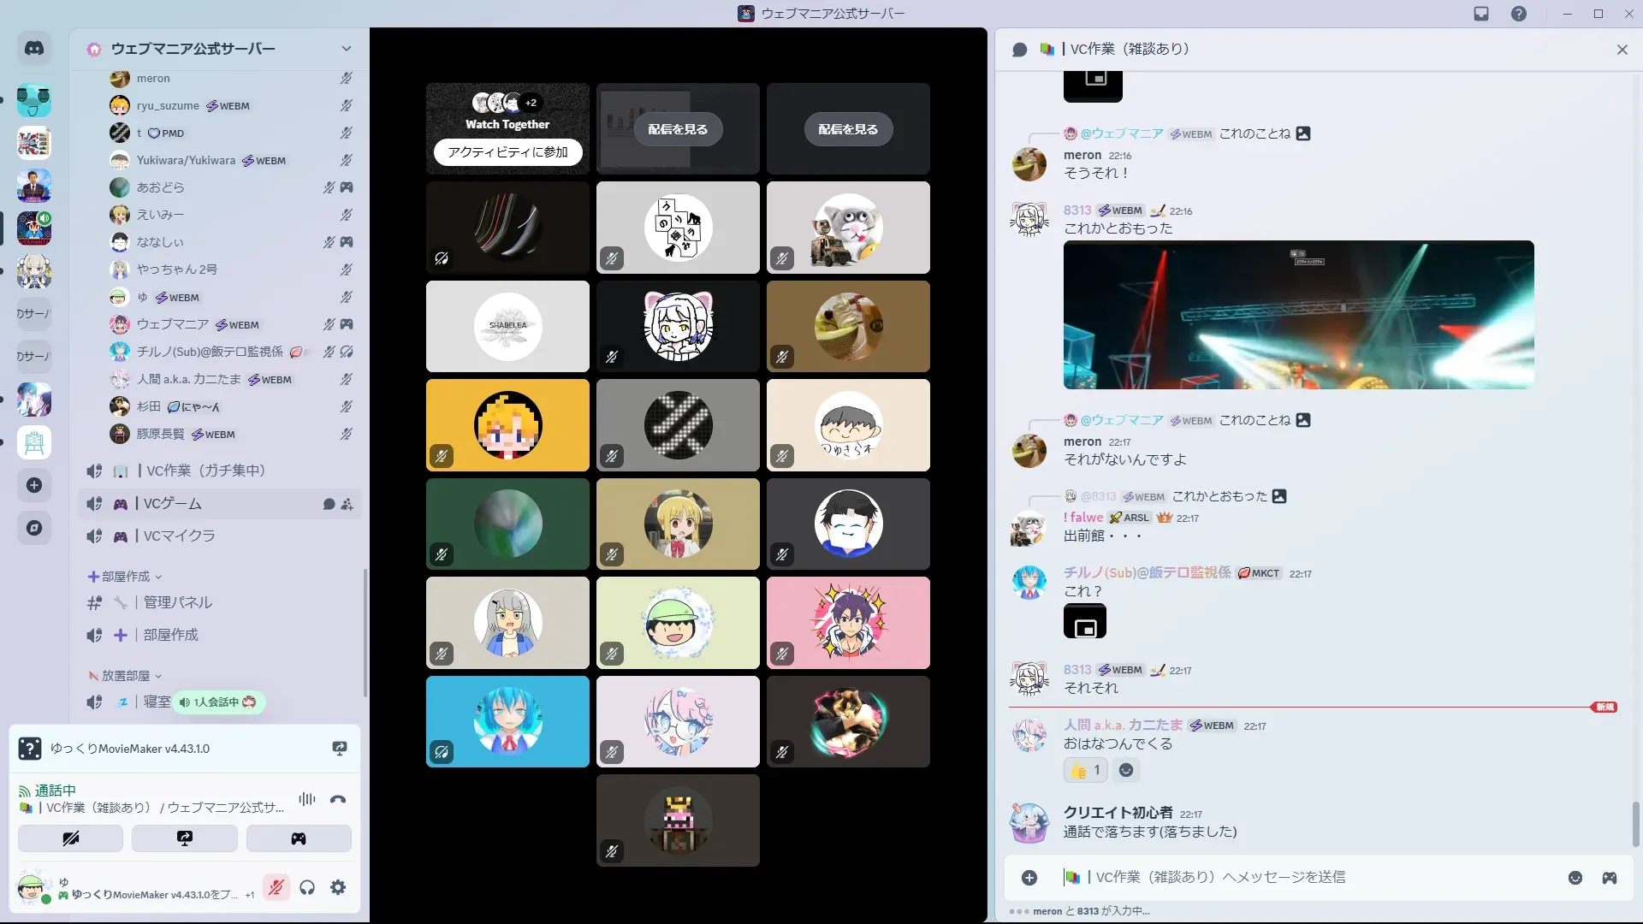Start an activity with controller button
The height and width of the screenshot is (924, 1643).
click(x=299, y=838)
